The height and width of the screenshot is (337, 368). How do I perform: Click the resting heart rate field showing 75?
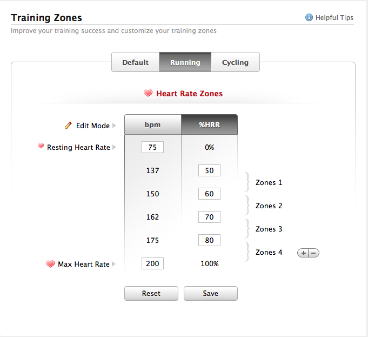(152, 147)
